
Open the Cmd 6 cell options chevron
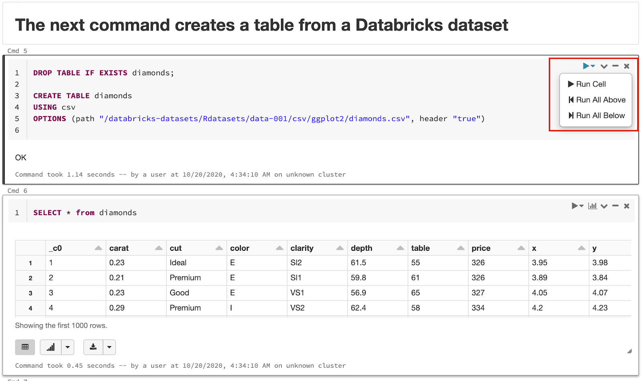[x=604, y=206]
